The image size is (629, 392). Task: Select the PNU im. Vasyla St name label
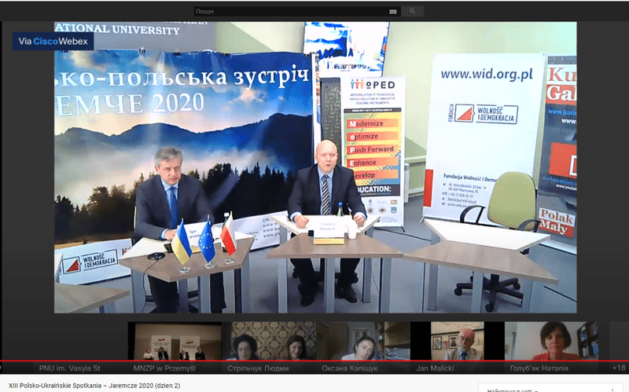71,368
